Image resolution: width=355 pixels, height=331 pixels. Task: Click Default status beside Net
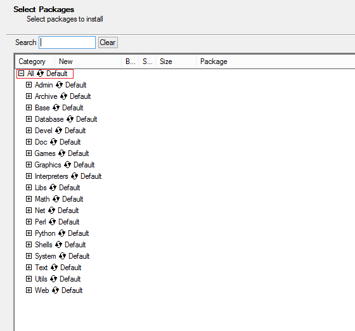(68, 211)
